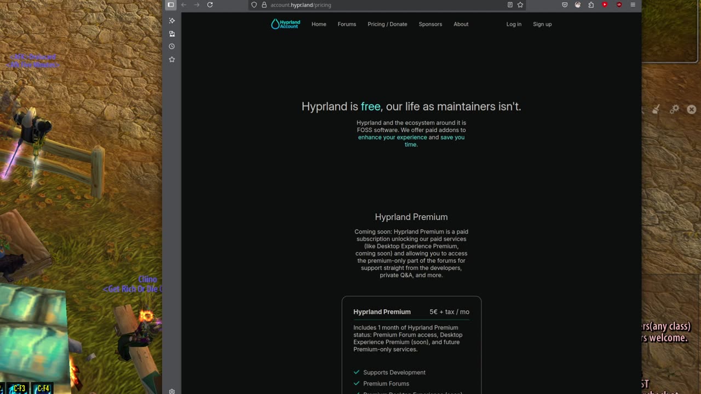
Task: Open the AI chatbot sparkle sidebar icon
Action: [x=172, y=21]
